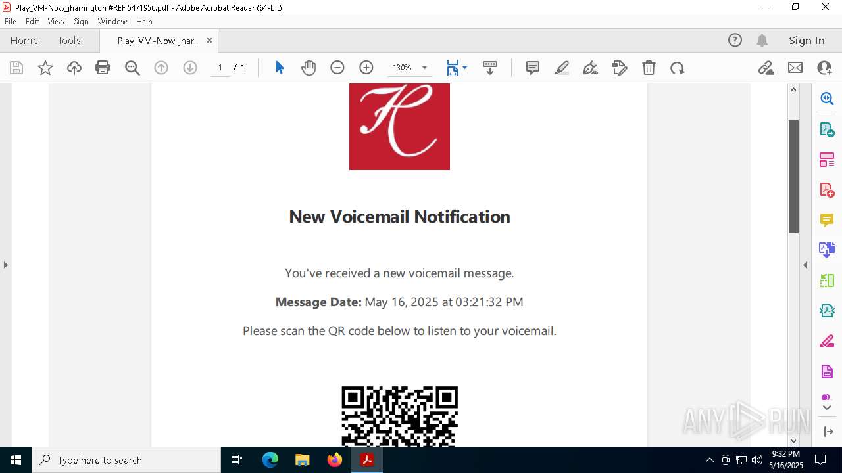Open Export PDF tool in right pane
842x473 pixels.
click(827, 129)
